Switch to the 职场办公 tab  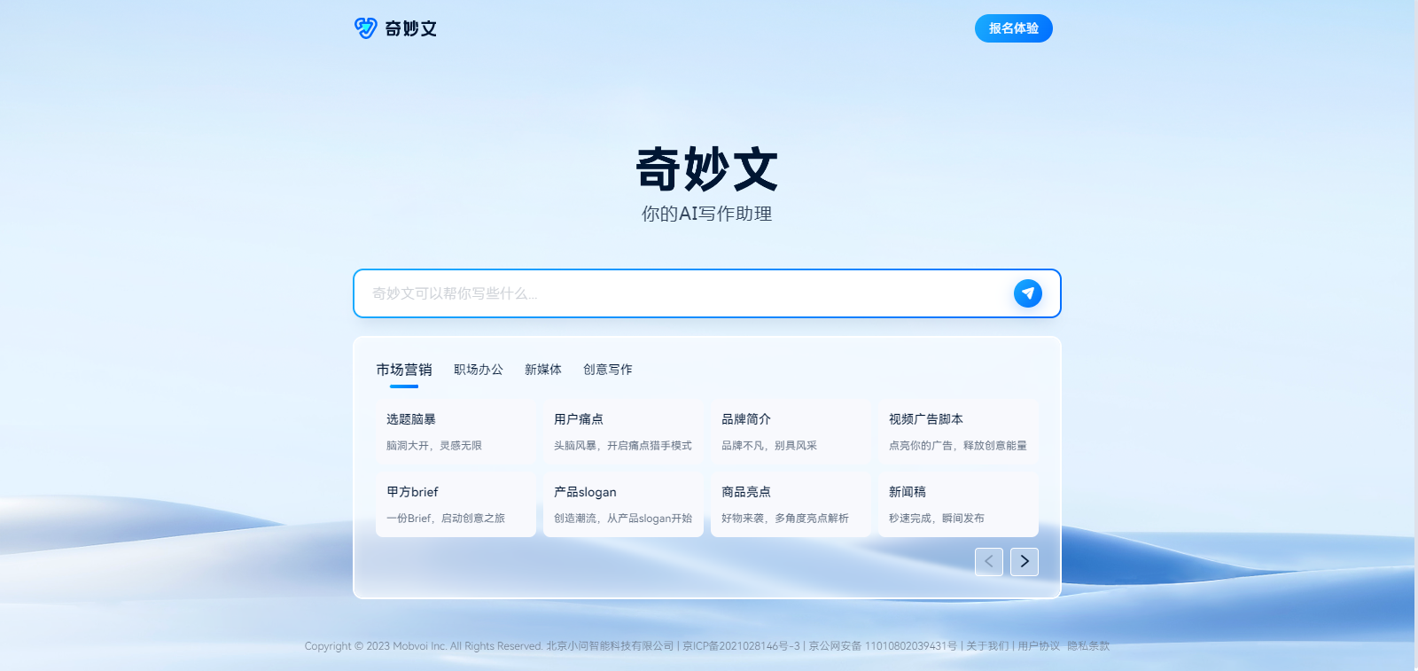479,370
